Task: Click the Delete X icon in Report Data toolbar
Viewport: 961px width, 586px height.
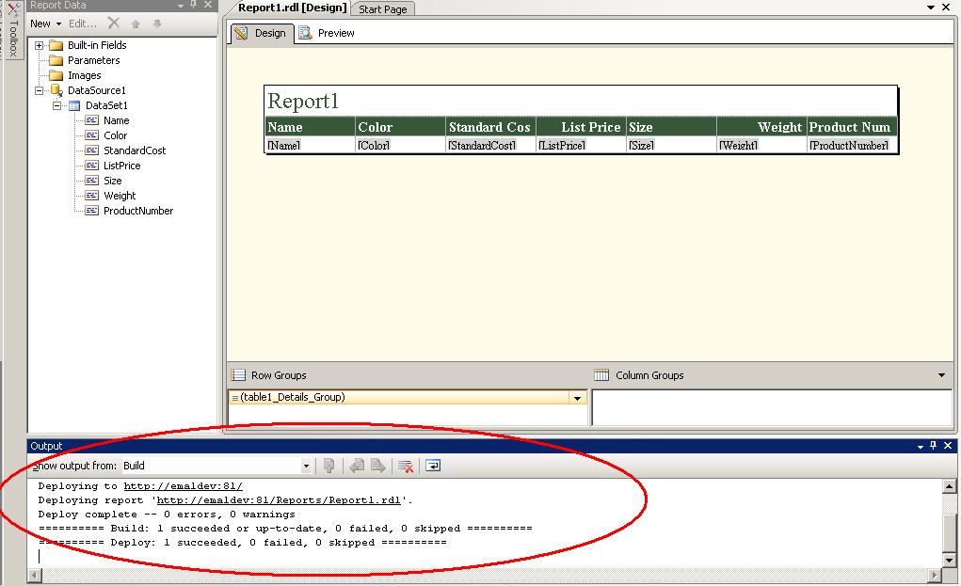Action: point(113,24)
